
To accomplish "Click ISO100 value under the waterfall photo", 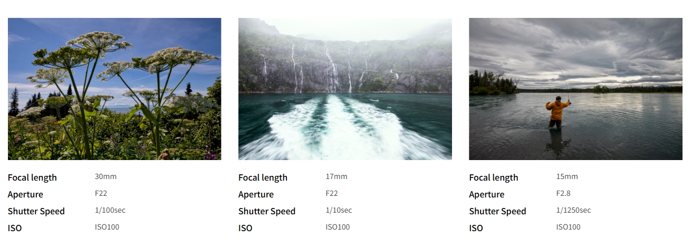I will pyautogui.click(x=338, y=227).
